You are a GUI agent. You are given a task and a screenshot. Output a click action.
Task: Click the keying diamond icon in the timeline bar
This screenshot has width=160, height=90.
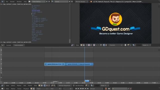tap(109, 89)
